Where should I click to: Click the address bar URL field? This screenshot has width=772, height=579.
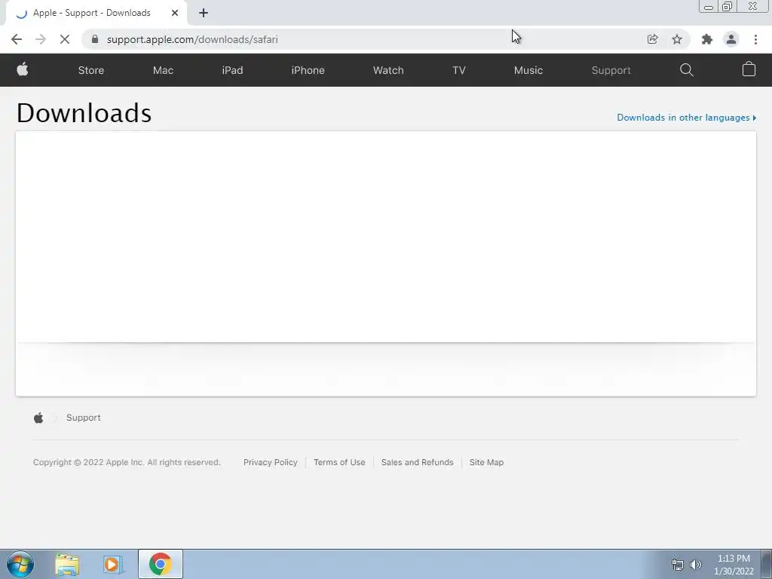click(x=364, y=39)
